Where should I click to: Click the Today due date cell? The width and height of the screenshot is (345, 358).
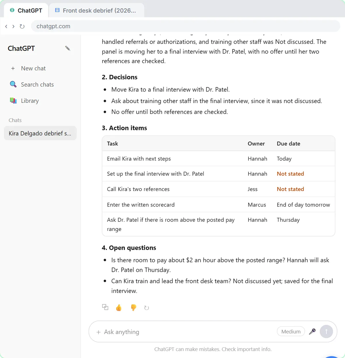284,159
